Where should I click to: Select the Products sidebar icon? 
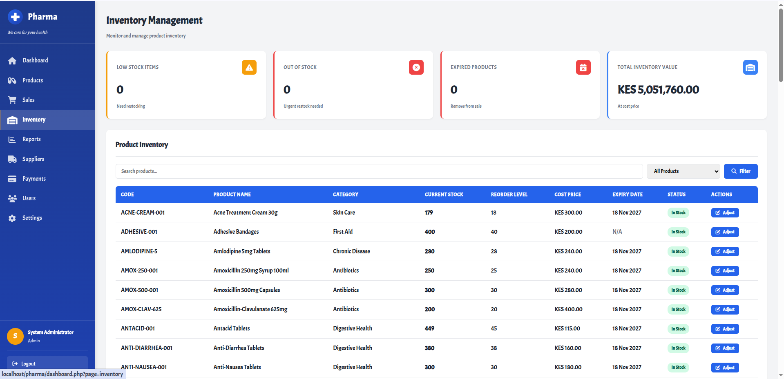[12, 80]
